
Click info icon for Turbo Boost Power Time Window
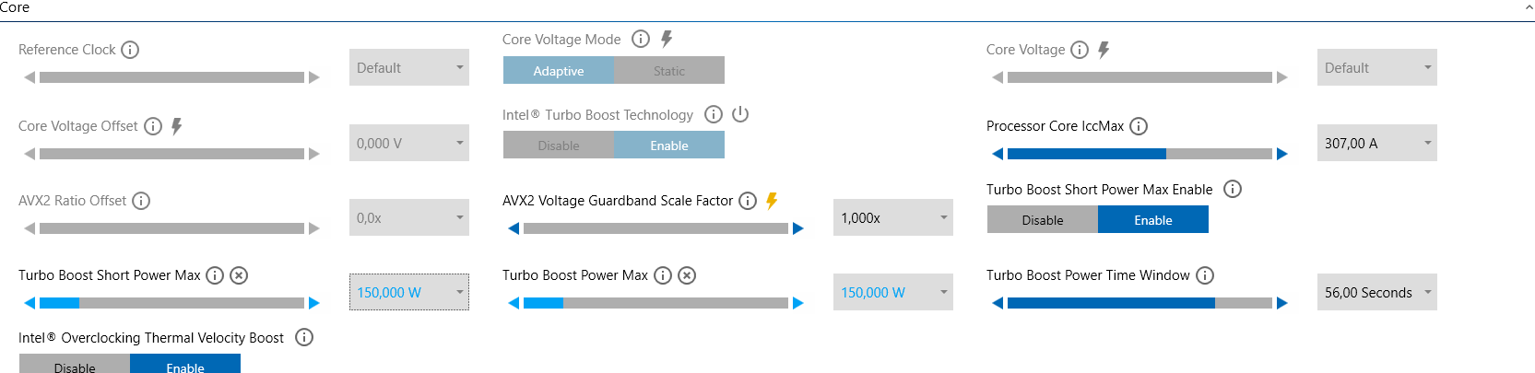[1205, 275]
